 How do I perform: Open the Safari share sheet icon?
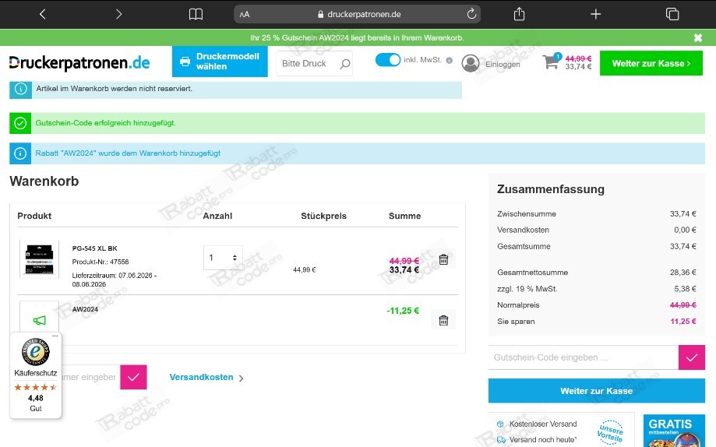pos(519,14)
